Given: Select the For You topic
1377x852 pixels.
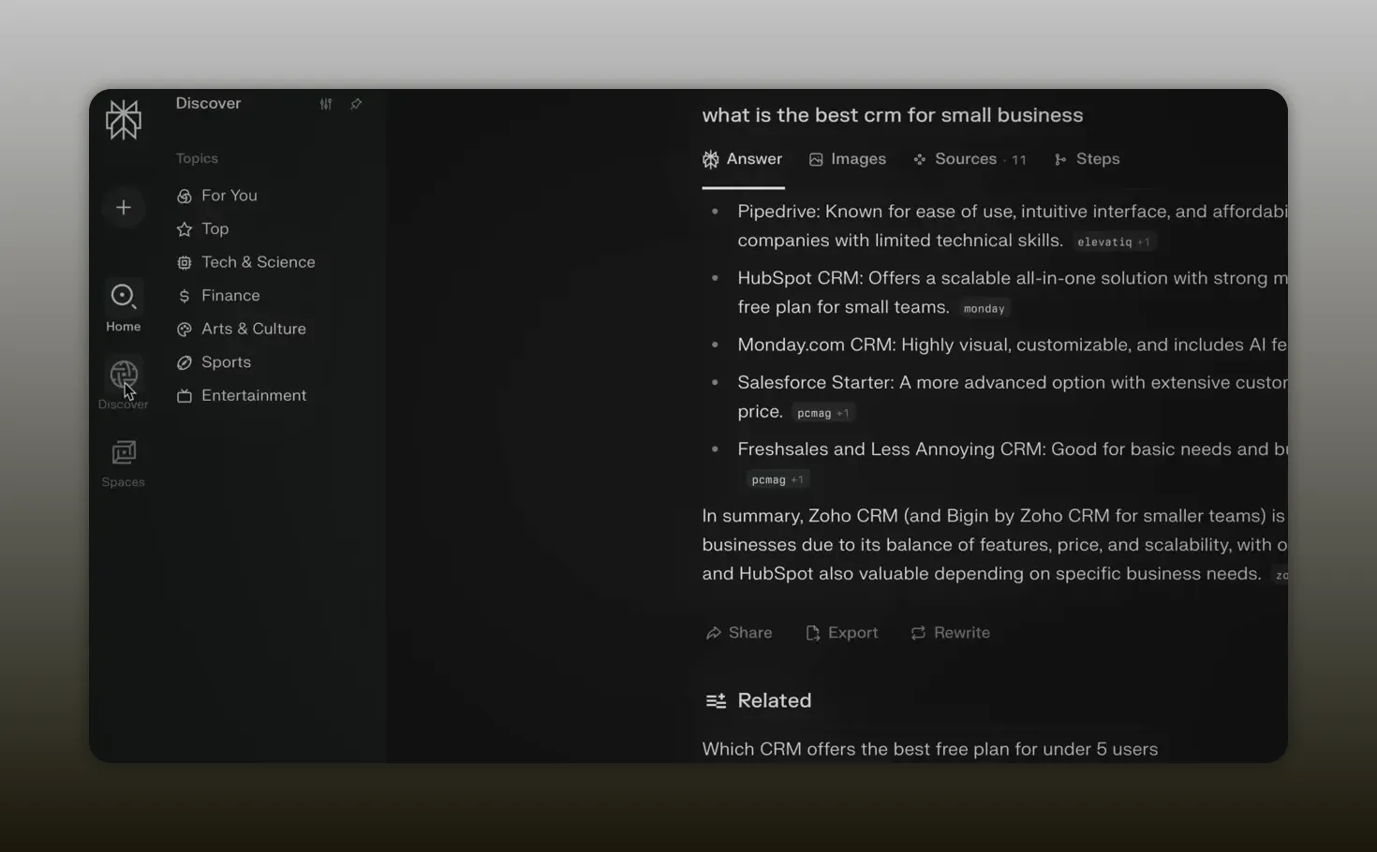Looking at the screenshot, I should coord(216,196).
